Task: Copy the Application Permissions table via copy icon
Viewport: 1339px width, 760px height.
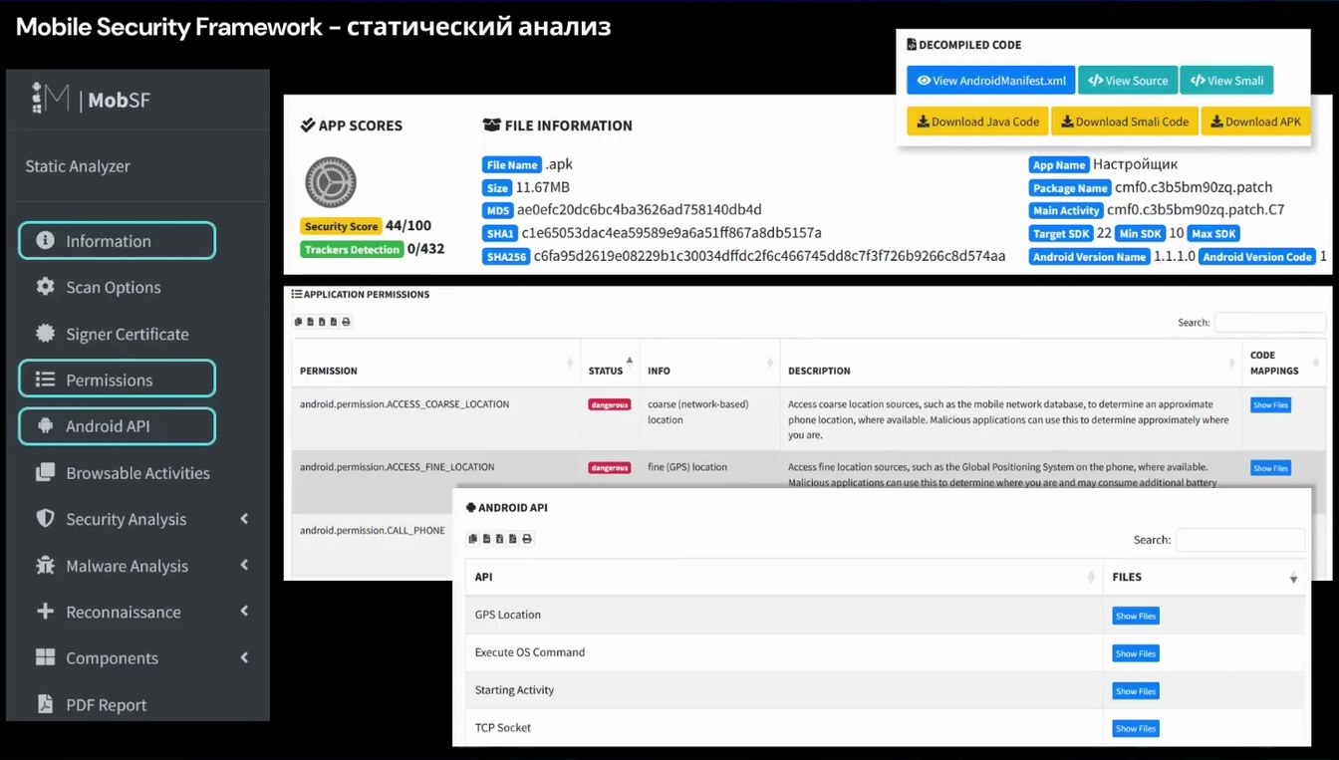Action: (x=298, y=322)
